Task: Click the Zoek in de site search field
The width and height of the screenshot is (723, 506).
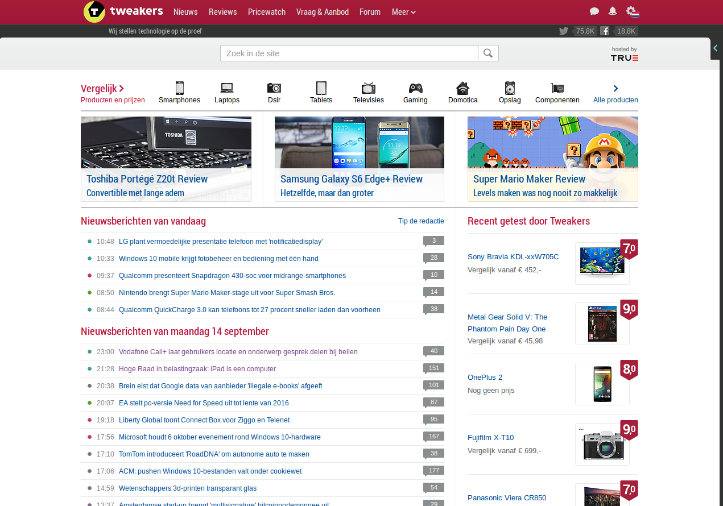Action: click(348, 53)
